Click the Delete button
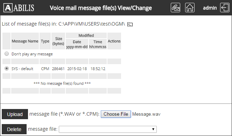Screen dimensions: 232x136 click(14, 129)
